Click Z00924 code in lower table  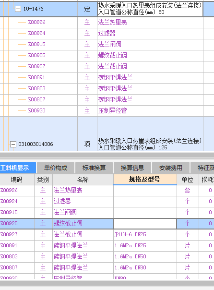pyautogui.click(x=9, y=201)
